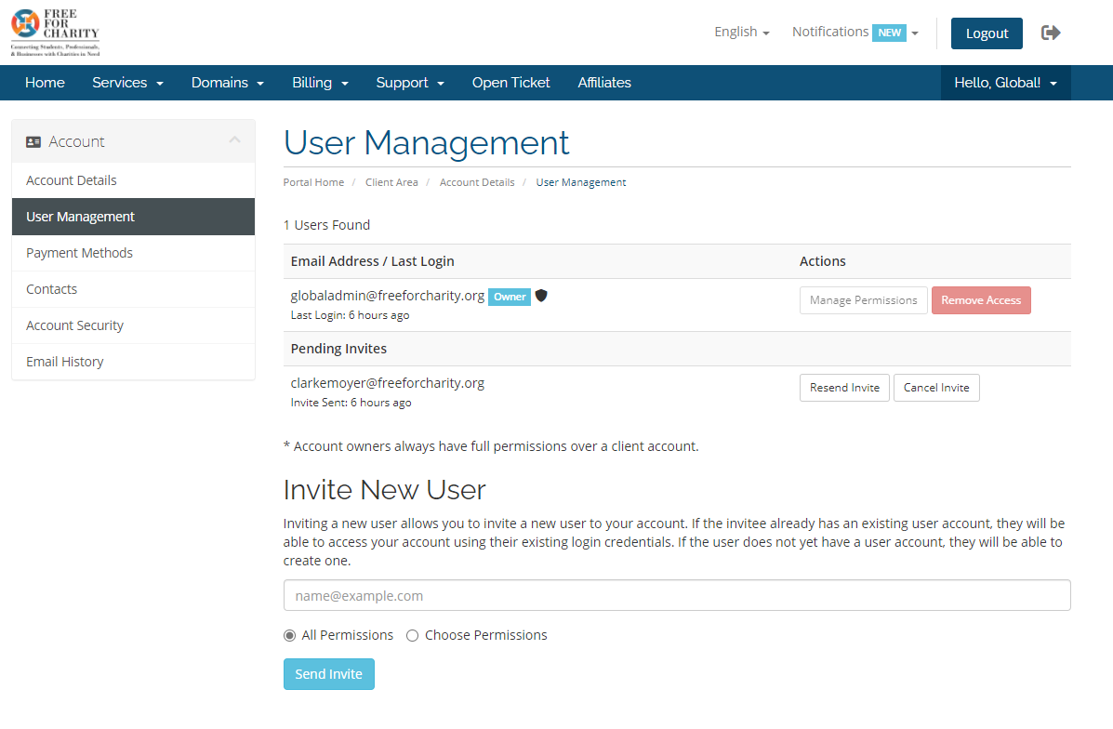Click the logout arrow icon top right

coord(1051,31)
